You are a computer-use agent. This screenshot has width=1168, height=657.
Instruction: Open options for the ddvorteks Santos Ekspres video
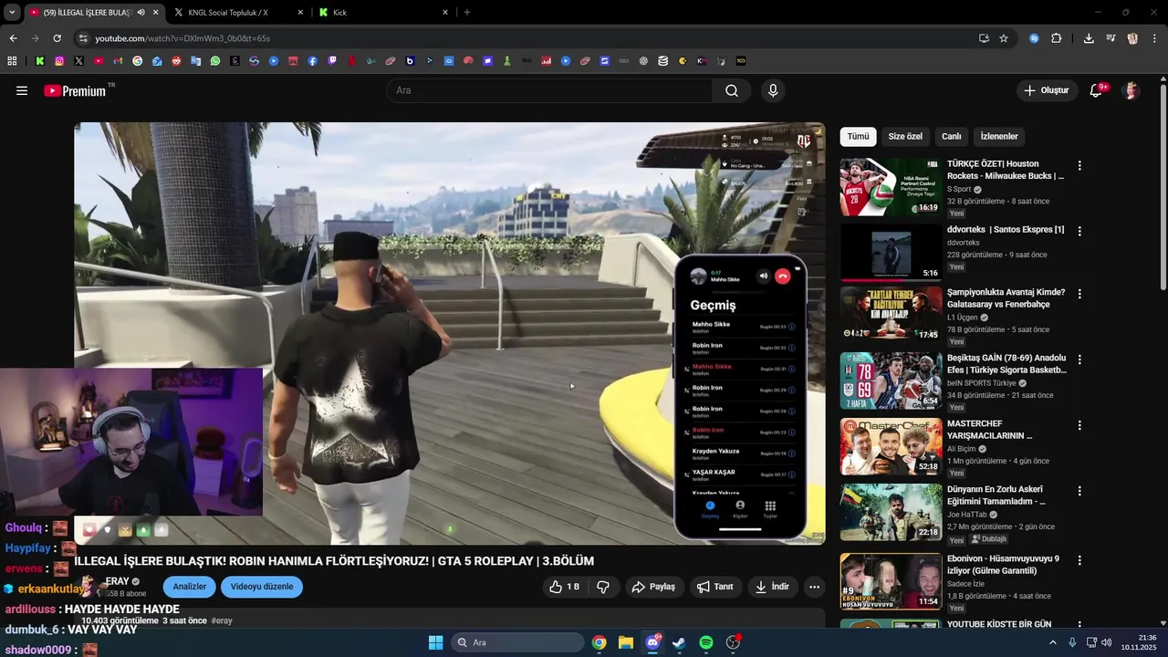(1079, 232)
